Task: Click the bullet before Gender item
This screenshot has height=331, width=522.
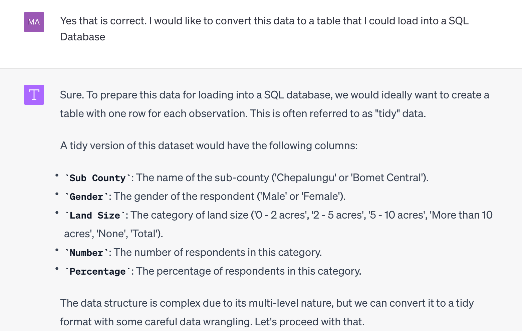Action: [x=57, y=194]
